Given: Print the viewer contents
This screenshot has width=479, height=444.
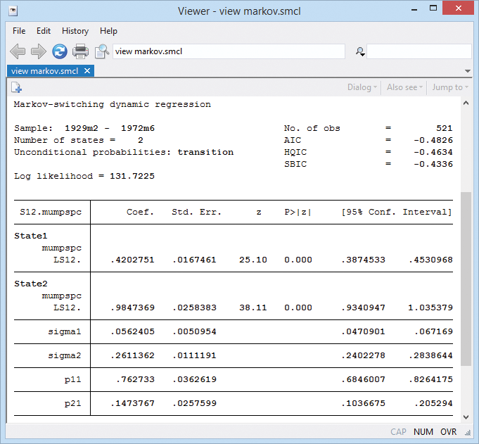Looking at the screenshot, I should (x=80, y=51).
